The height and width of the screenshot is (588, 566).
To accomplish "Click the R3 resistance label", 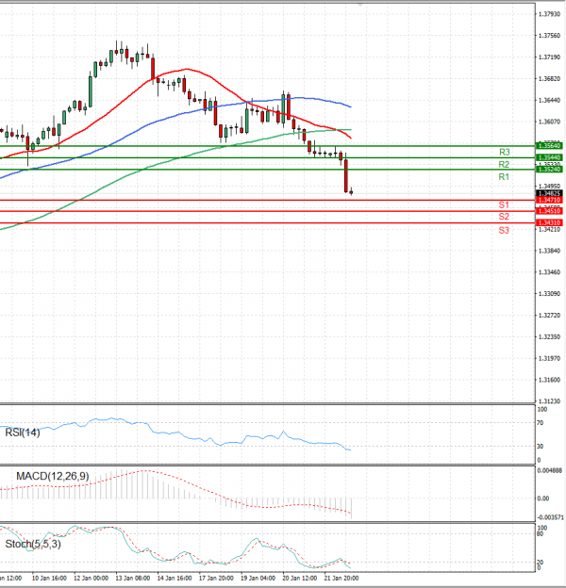I will tap(504, 152).
